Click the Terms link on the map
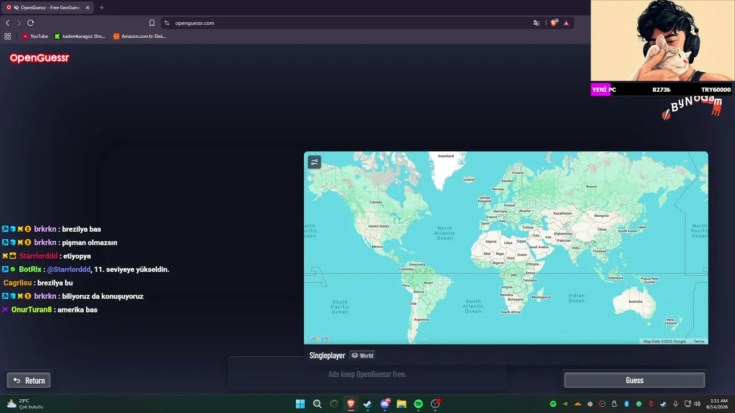 click(699, 341)
